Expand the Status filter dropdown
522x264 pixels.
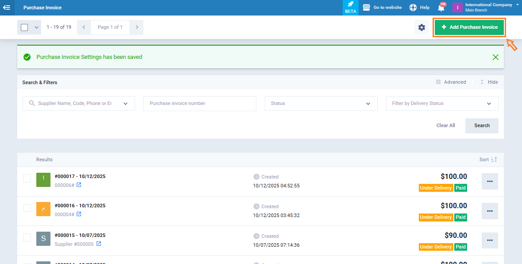(321, 104)
